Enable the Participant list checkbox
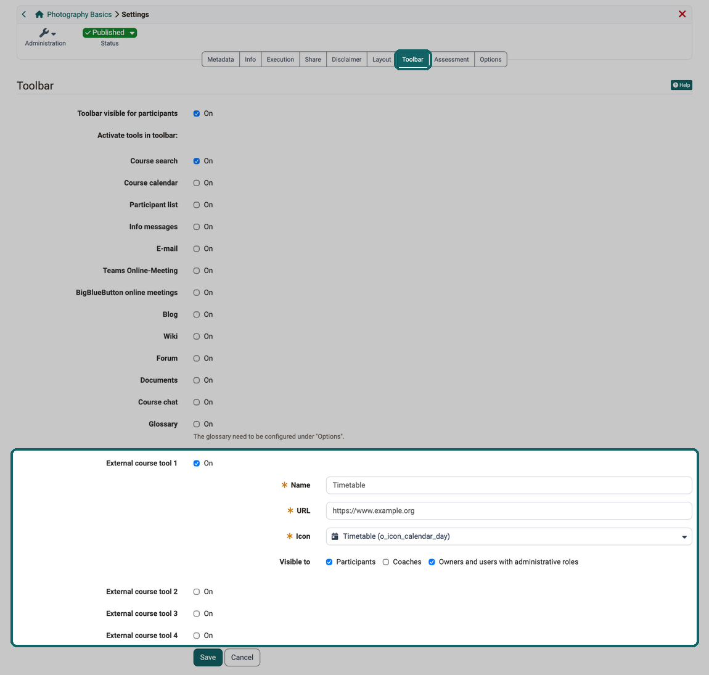 point(197,205)
